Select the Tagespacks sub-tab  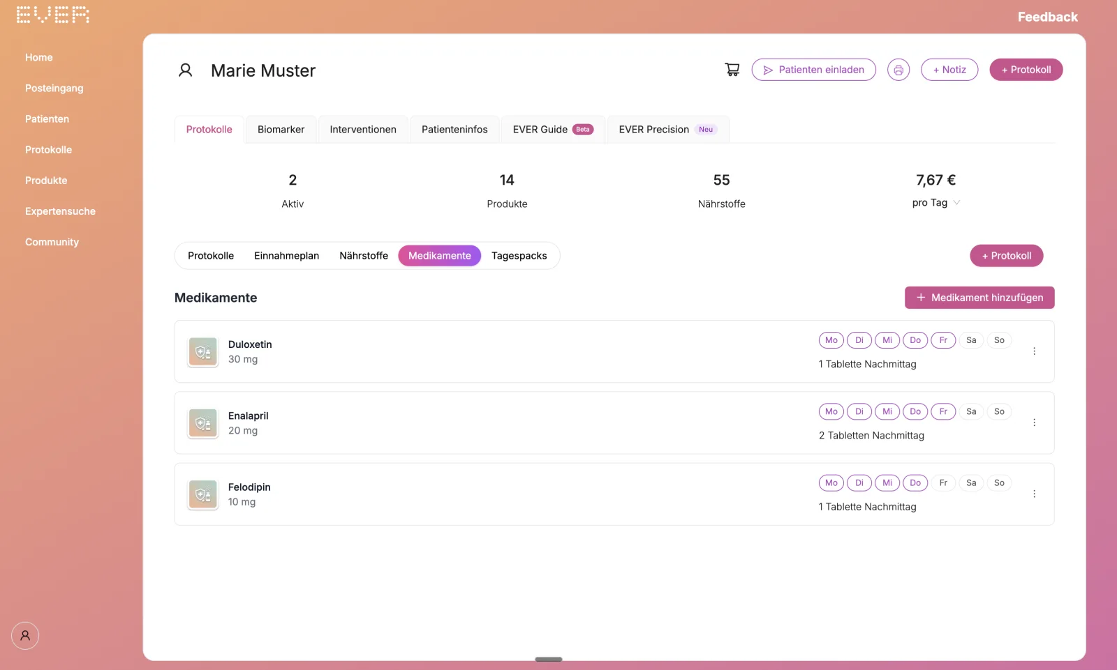tap(519, 256)
